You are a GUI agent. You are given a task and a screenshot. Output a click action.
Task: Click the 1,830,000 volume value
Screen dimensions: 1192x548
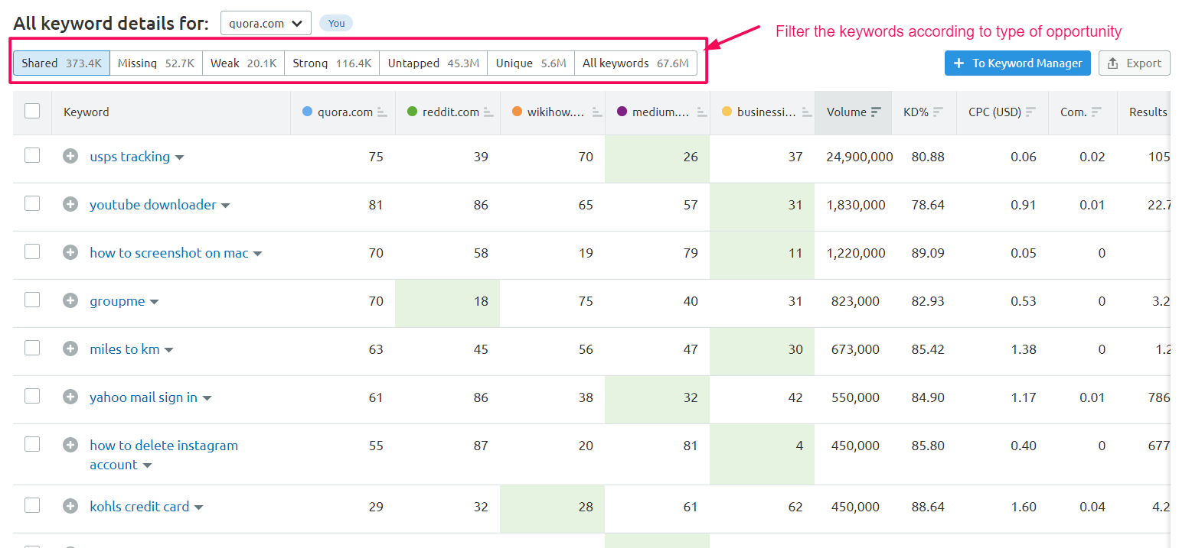[856, 205]
